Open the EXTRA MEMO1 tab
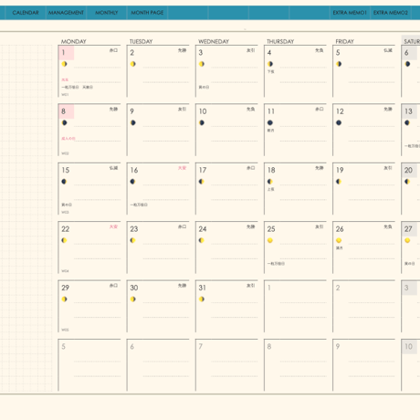This screenshot has height=420, width=420. tap(350, 13)
